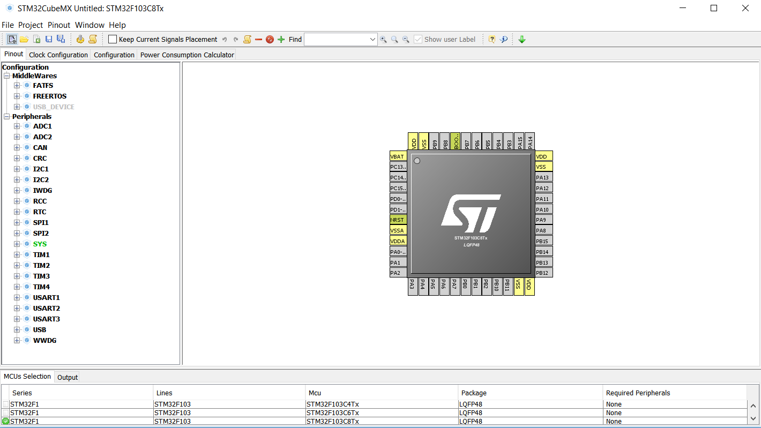Screen dimensions: 761x428
Task: Click the Generate Code gear icon
Action: coord(79,39)
